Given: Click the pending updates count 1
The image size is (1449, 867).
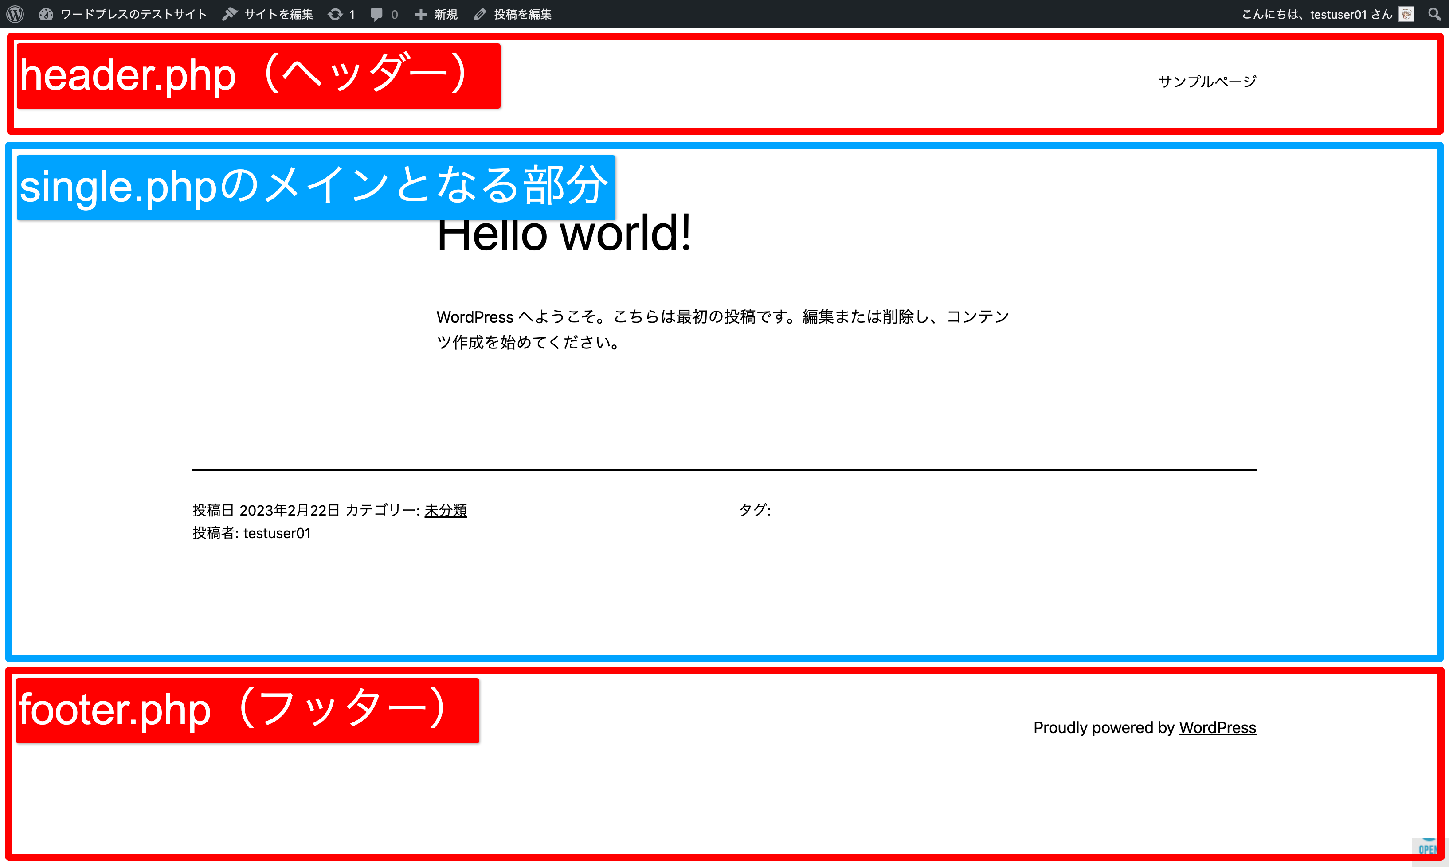Looking at the screenshot, I should (x=352, y=14).
